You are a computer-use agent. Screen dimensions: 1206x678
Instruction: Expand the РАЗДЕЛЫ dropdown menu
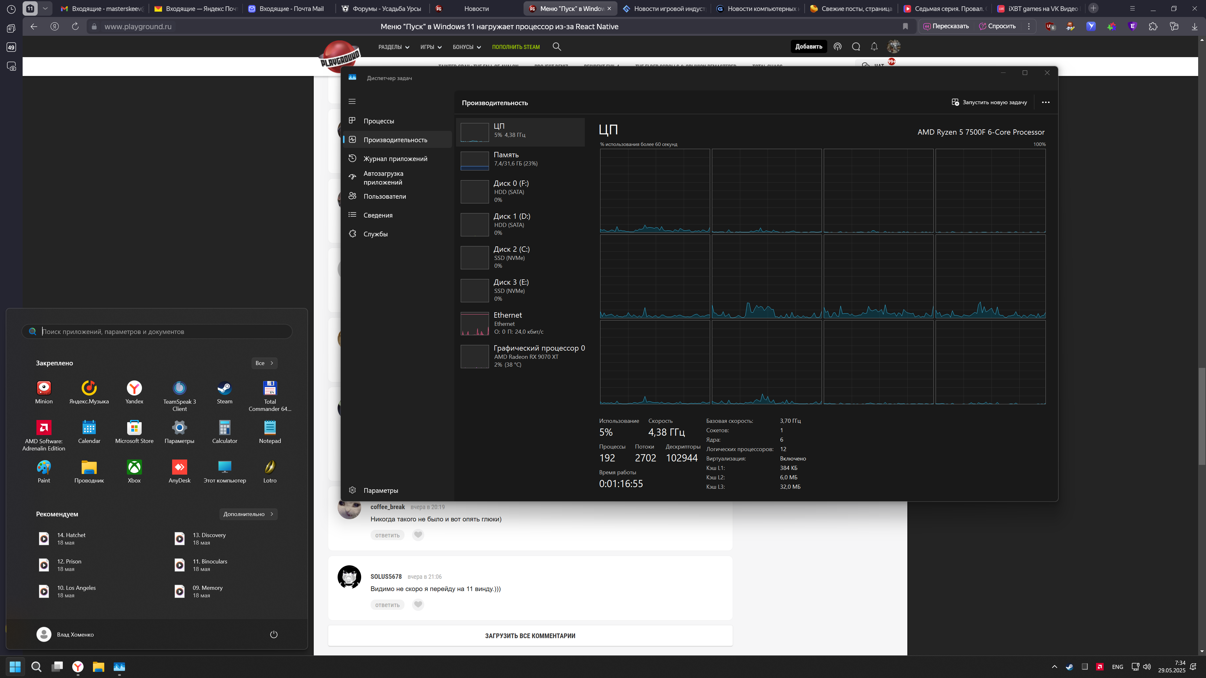pyautogui.click(x=393, y=47)
